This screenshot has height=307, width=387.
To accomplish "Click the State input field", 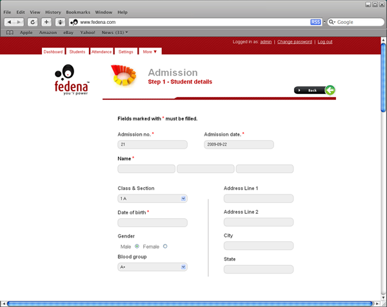I will 259,269.
